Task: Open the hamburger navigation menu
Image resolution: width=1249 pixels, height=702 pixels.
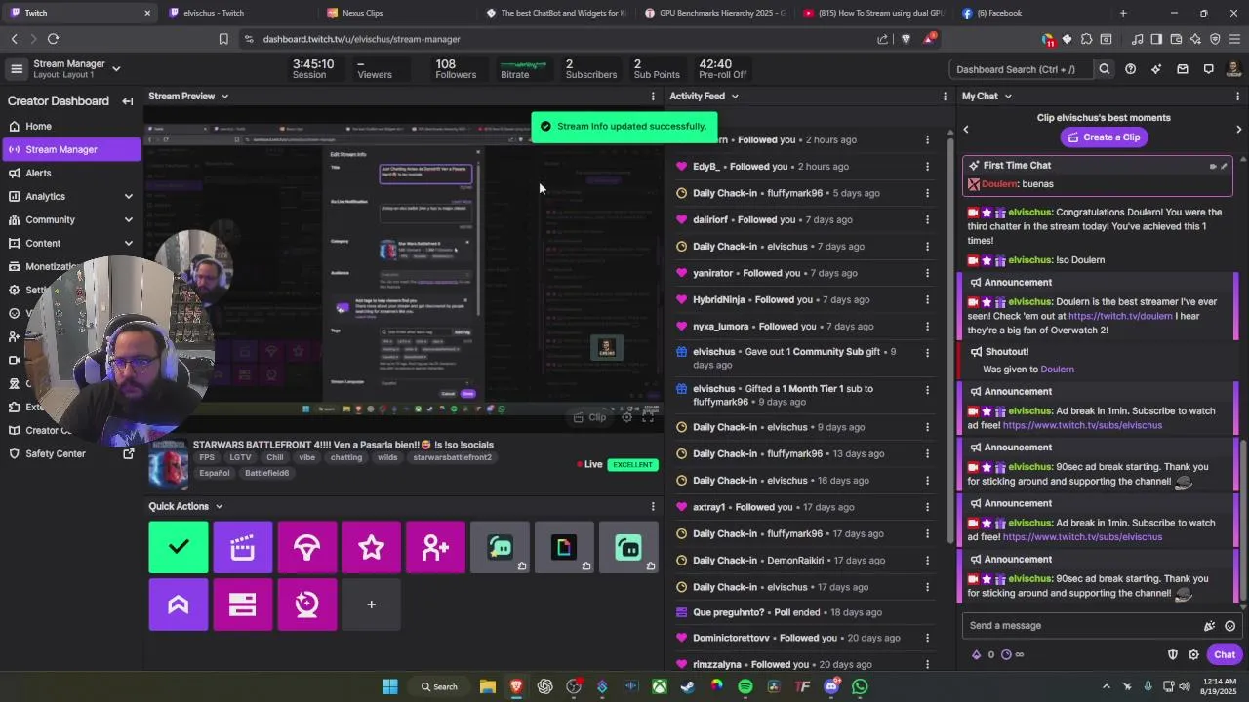Action: (16, 68)
